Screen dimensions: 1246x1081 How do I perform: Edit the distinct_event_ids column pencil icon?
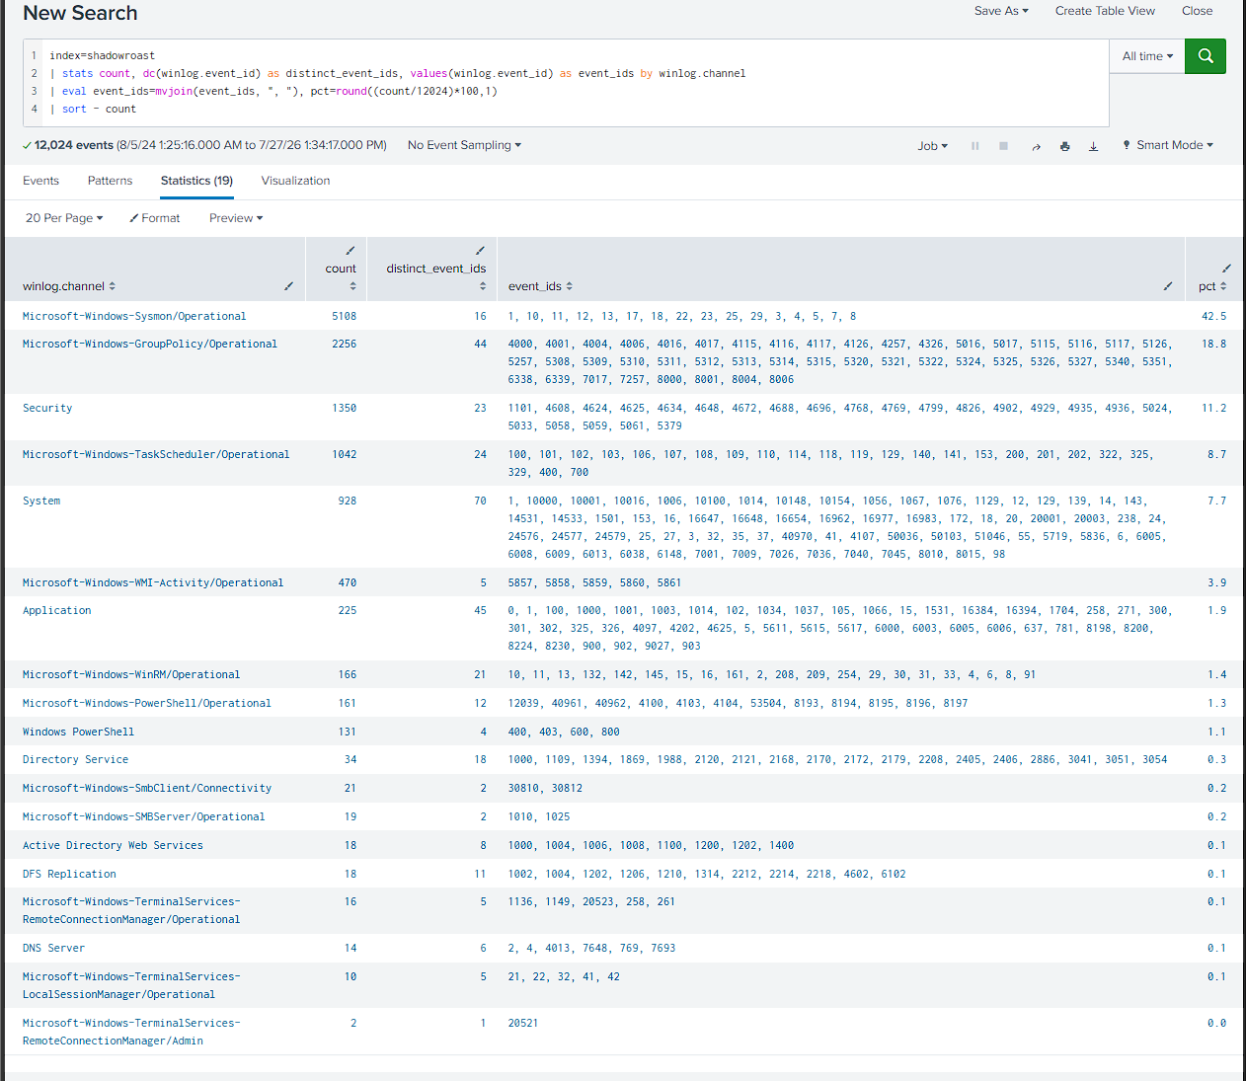tap(480, 251)
